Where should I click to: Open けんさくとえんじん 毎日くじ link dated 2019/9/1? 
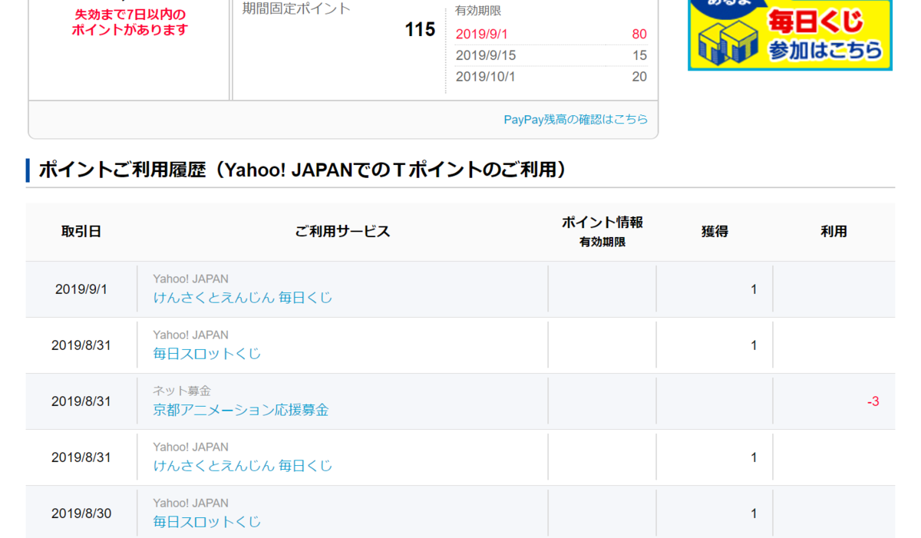243,297
